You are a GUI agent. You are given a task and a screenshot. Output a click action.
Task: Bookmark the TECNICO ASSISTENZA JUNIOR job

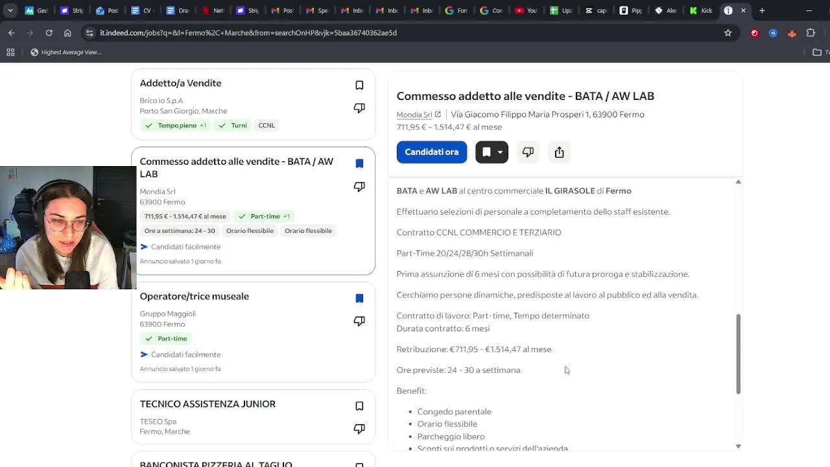point(359,406)
